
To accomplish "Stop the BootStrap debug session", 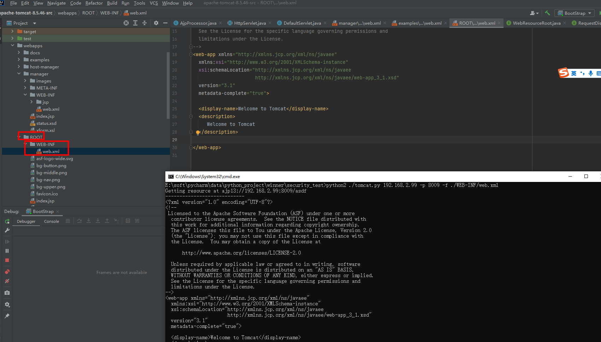I will click(x=7, y=260).
